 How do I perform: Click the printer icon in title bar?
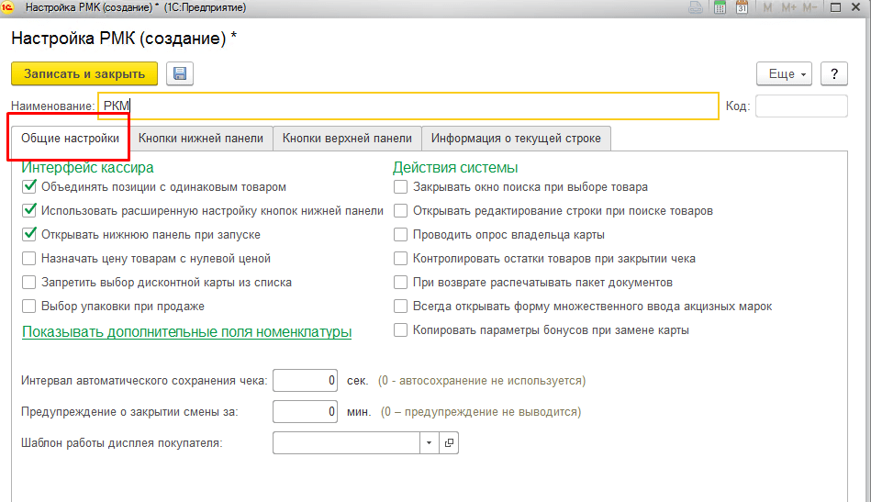pos(697,8)
